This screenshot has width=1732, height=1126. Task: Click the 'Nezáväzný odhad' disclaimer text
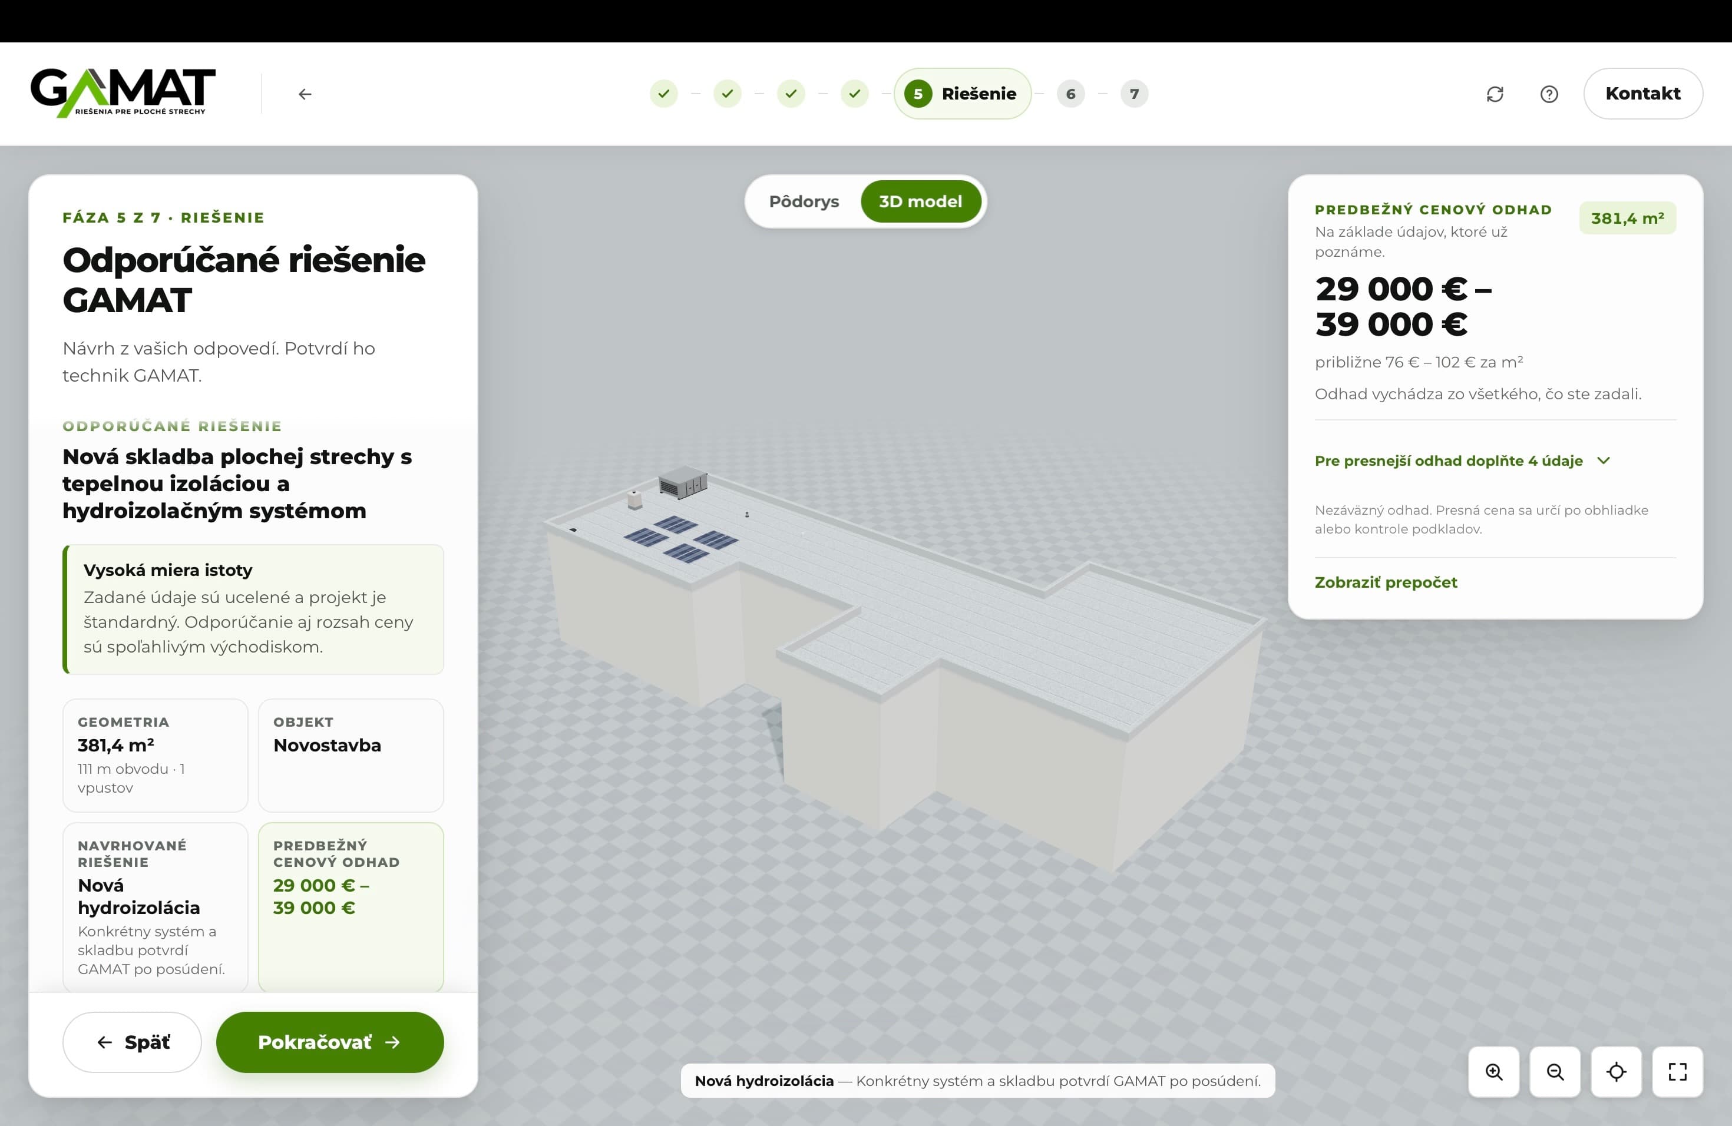click(1481, 519)
